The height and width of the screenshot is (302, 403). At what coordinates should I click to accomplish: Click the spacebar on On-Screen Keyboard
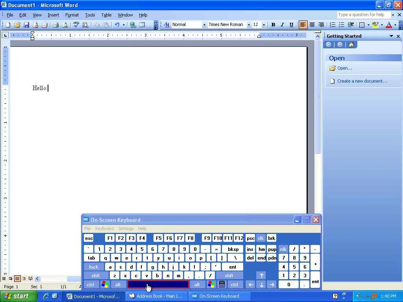(x=158, y=284)
